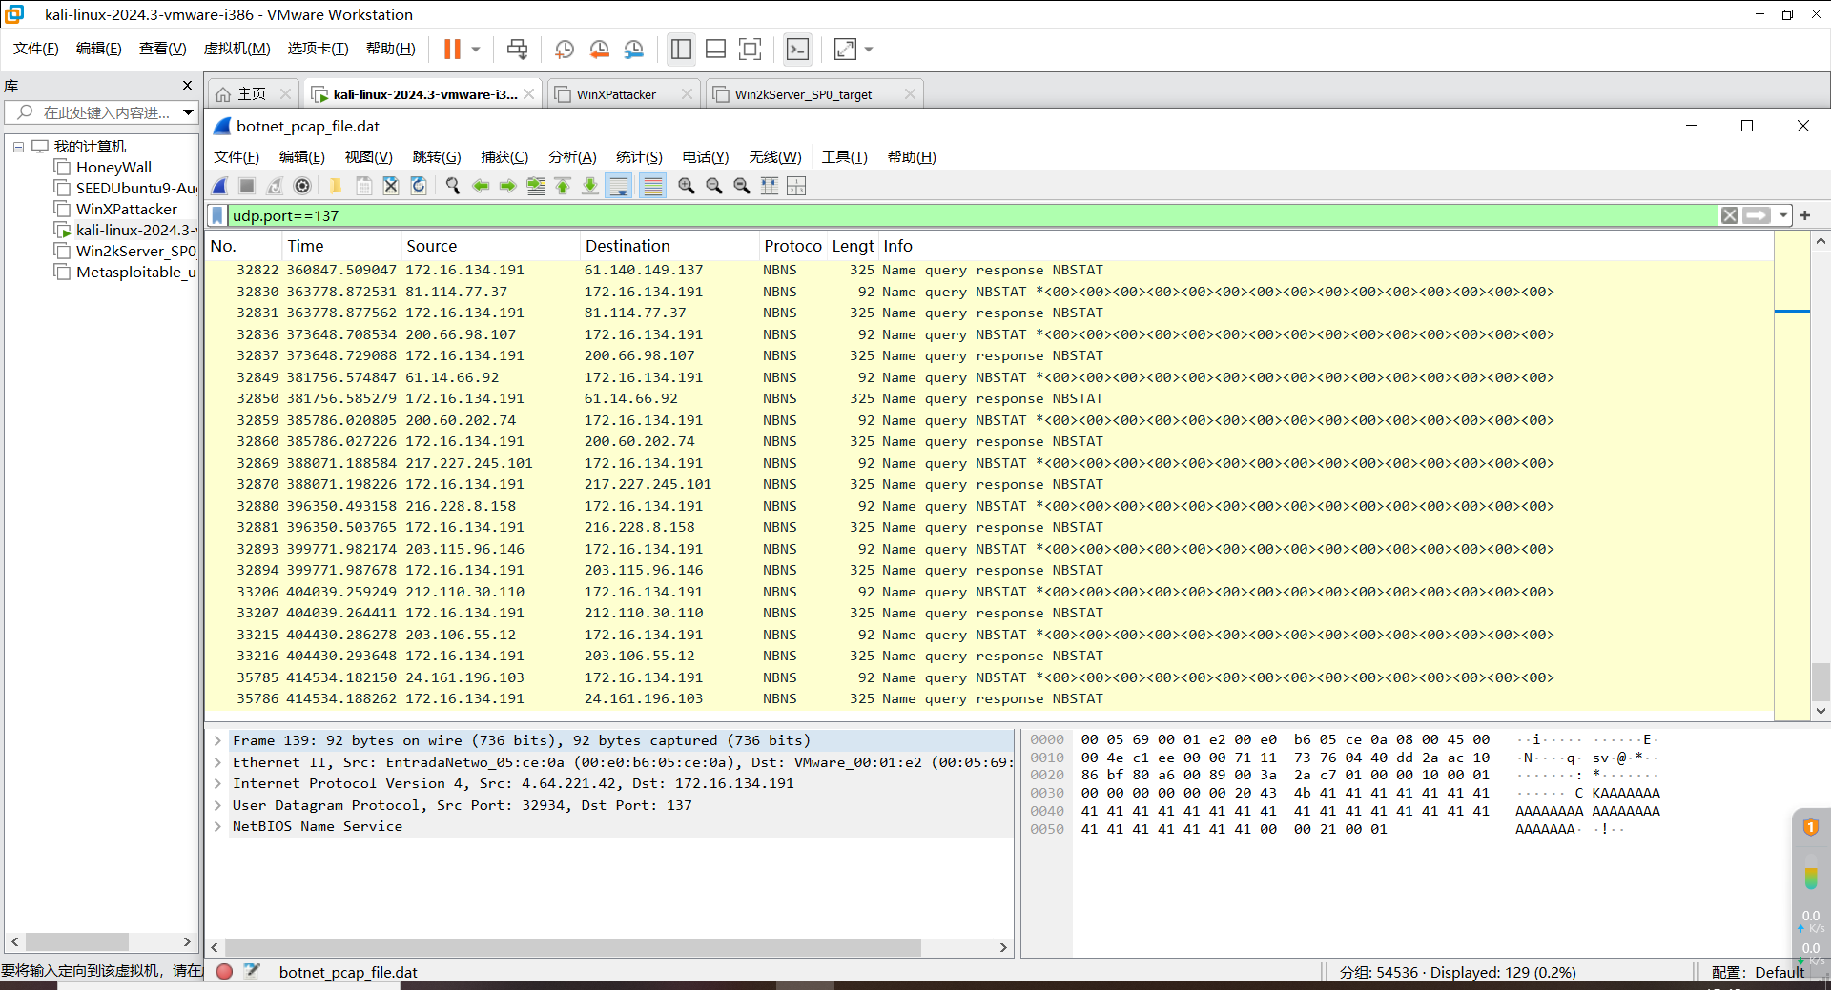Zoom in on packet list text

(687, 186)
